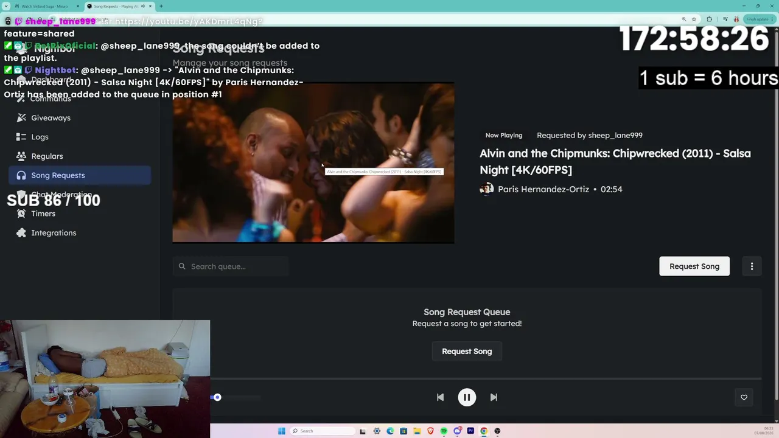Click the song title Alvin and the Chipmunks
Viewport: 779px width, 438px height.
pyautogui.click(x=615, y=161)
